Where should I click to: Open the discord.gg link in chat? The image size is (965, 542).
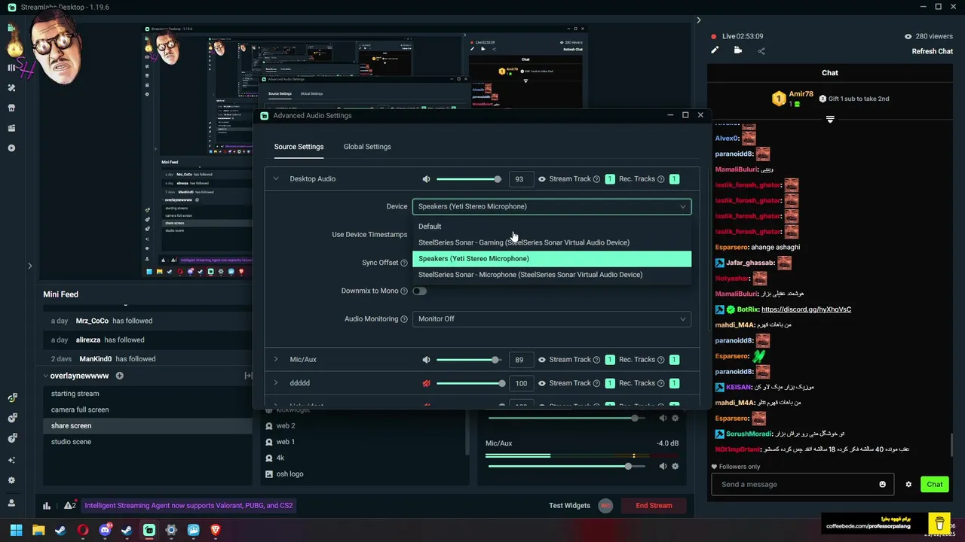(x=806, y=309)
